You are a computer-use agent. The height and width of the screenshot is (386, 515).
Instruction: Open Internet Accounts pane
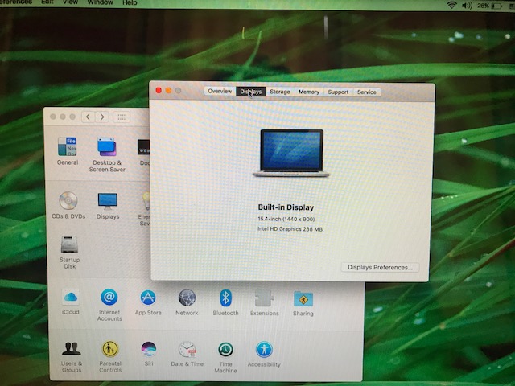pos(109,298)
